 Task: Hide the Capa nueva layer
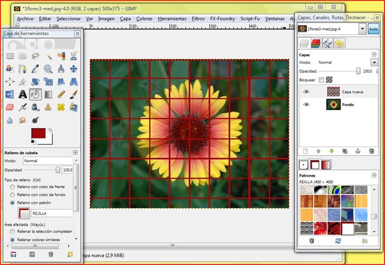click(x=307, y=91)
